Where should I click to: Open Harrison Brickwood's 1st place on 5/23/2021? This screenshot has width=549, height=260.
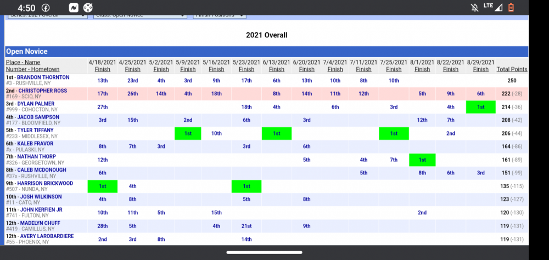pyautogui.click(x=247, y=186)
